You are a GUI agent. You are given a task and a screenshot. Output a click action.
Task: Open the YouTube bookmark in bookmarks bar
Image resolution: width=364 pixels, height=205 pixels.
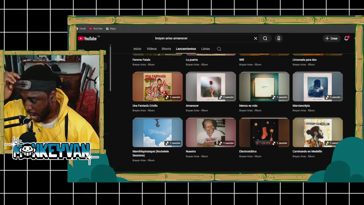(x=96, y=28)
